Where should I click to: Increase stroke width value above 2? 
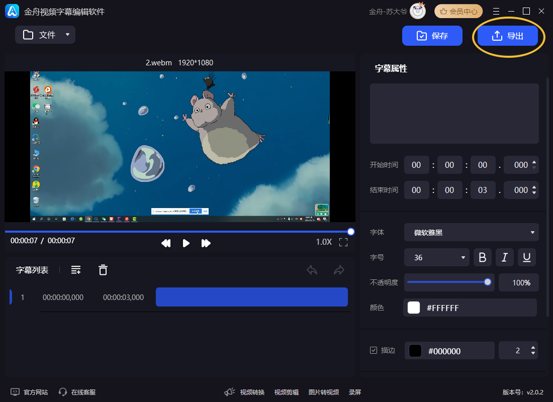click(533, 348)
